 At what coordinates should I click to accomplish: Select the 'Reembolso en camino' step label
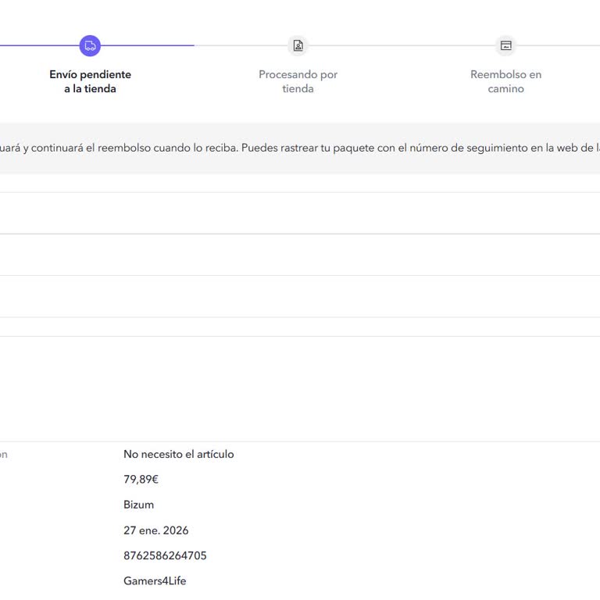505,81
